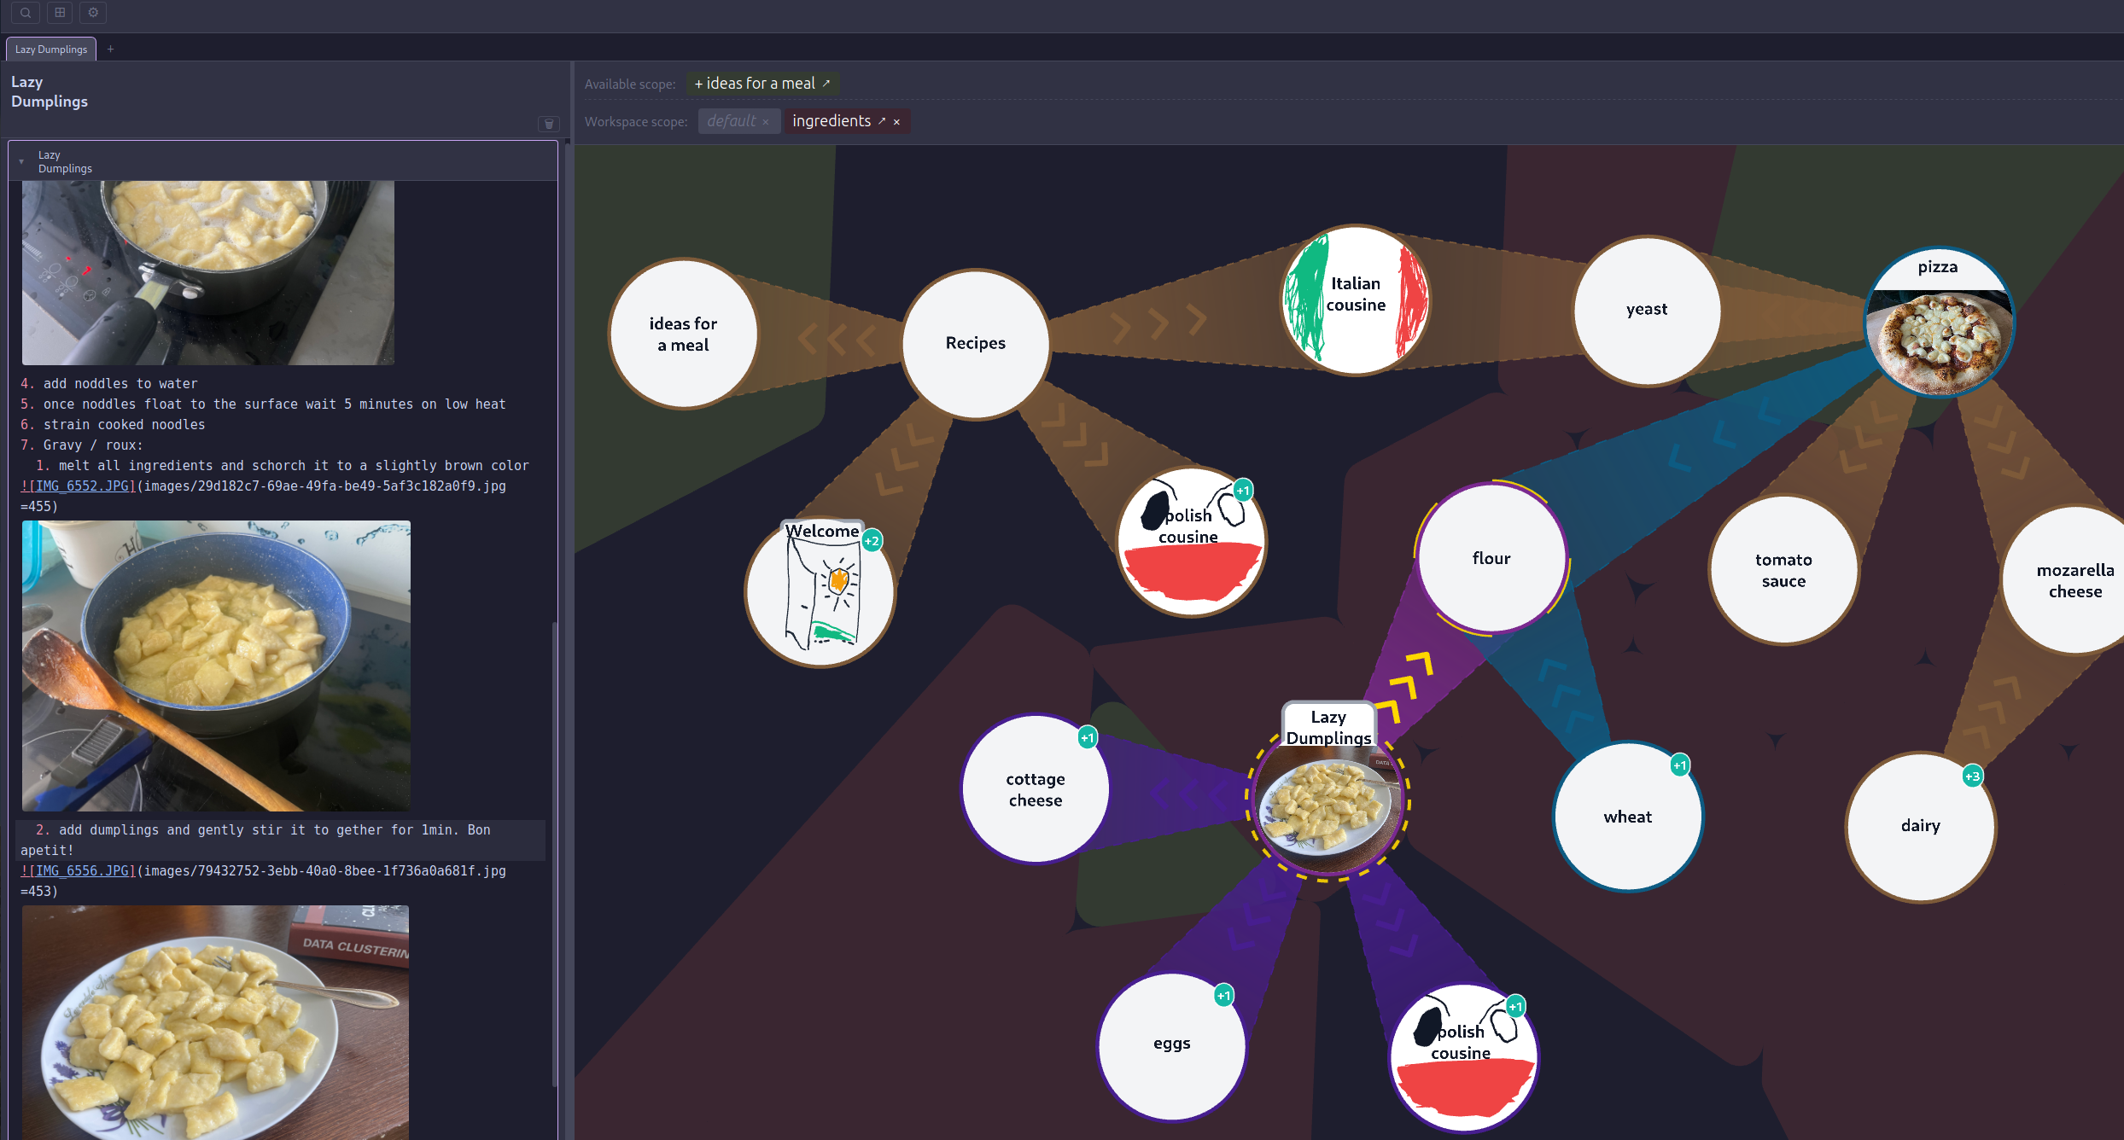The height and width of the screenshot is (1140, 2124).
Task: Click the plated dumplings photo in note
Action: point(215,1022)
